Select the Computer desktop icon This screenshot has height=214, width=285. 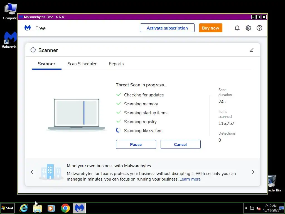10,11
